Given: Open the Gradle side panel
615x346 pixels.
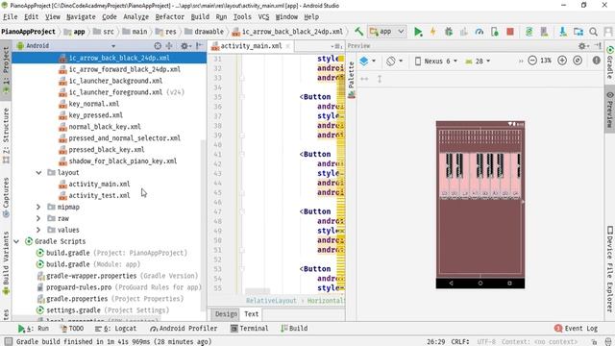Looking at the screenshot, I should (610, 62).
